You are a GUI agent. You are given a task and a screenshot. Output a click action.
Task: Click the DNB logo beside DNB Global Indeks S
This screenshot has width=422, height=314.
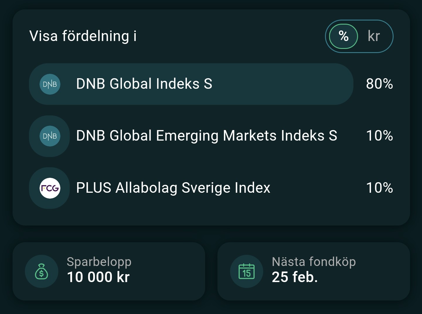tap(50, 84)
